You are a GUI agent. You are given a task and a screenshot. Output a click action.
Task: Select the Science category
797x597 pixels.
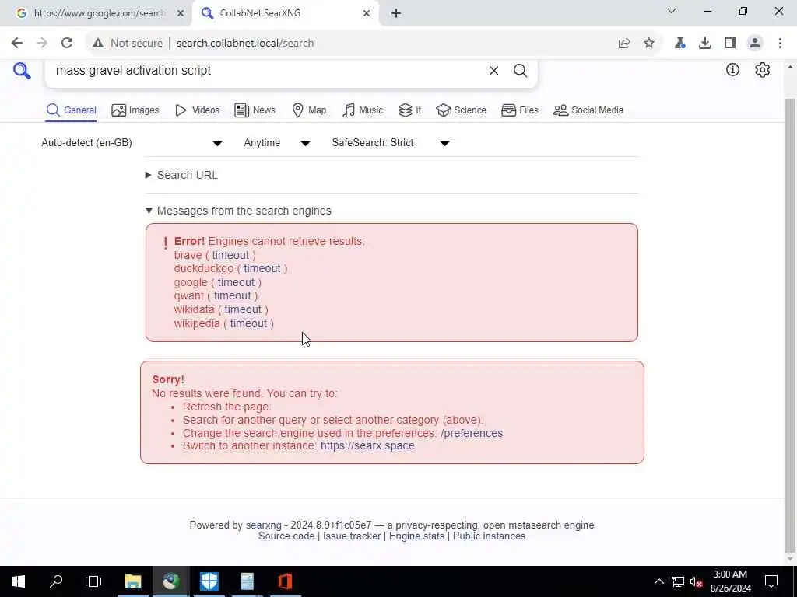coord(461,110)
